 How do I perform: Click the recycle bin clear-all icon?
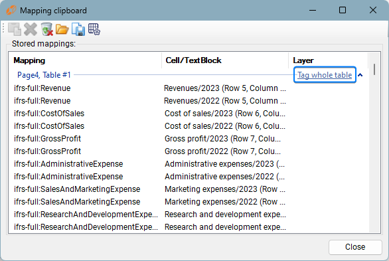coord(46,29)
